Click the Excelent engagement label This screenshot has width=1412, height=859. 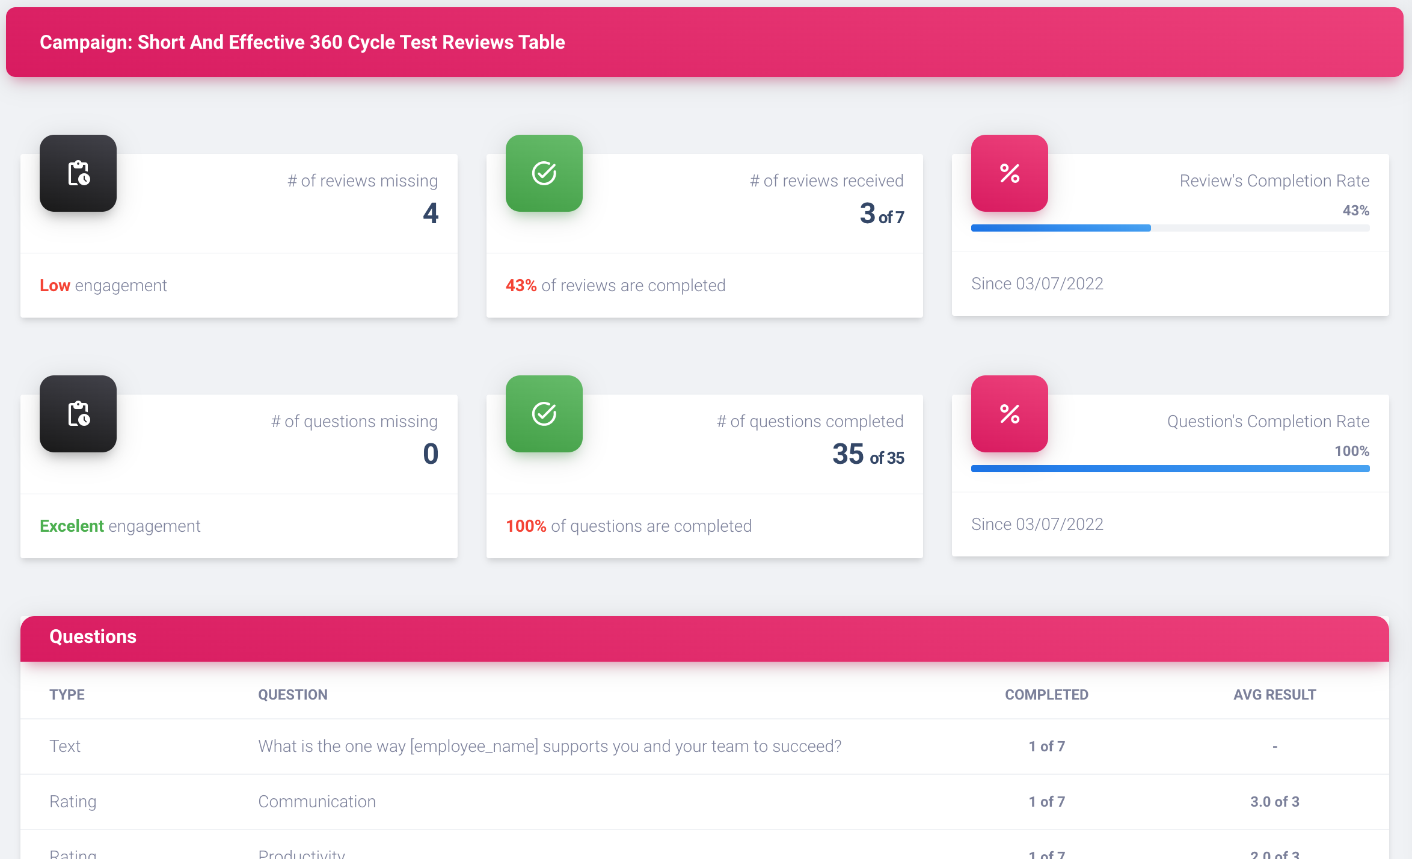(x=120, y=526)
